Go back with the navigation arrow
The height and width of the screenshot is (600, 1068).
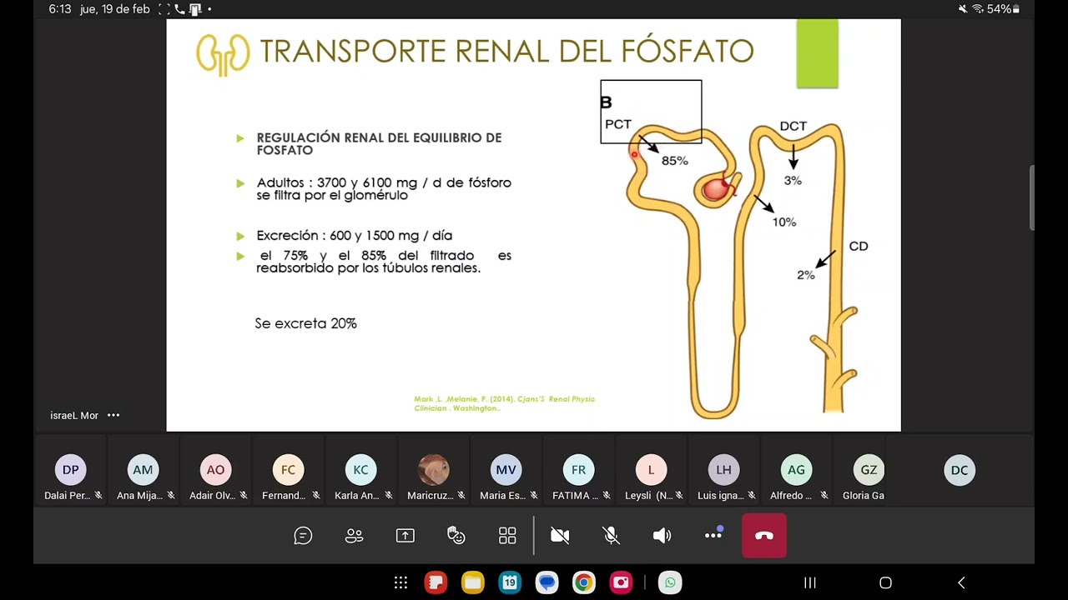point(961,582)
